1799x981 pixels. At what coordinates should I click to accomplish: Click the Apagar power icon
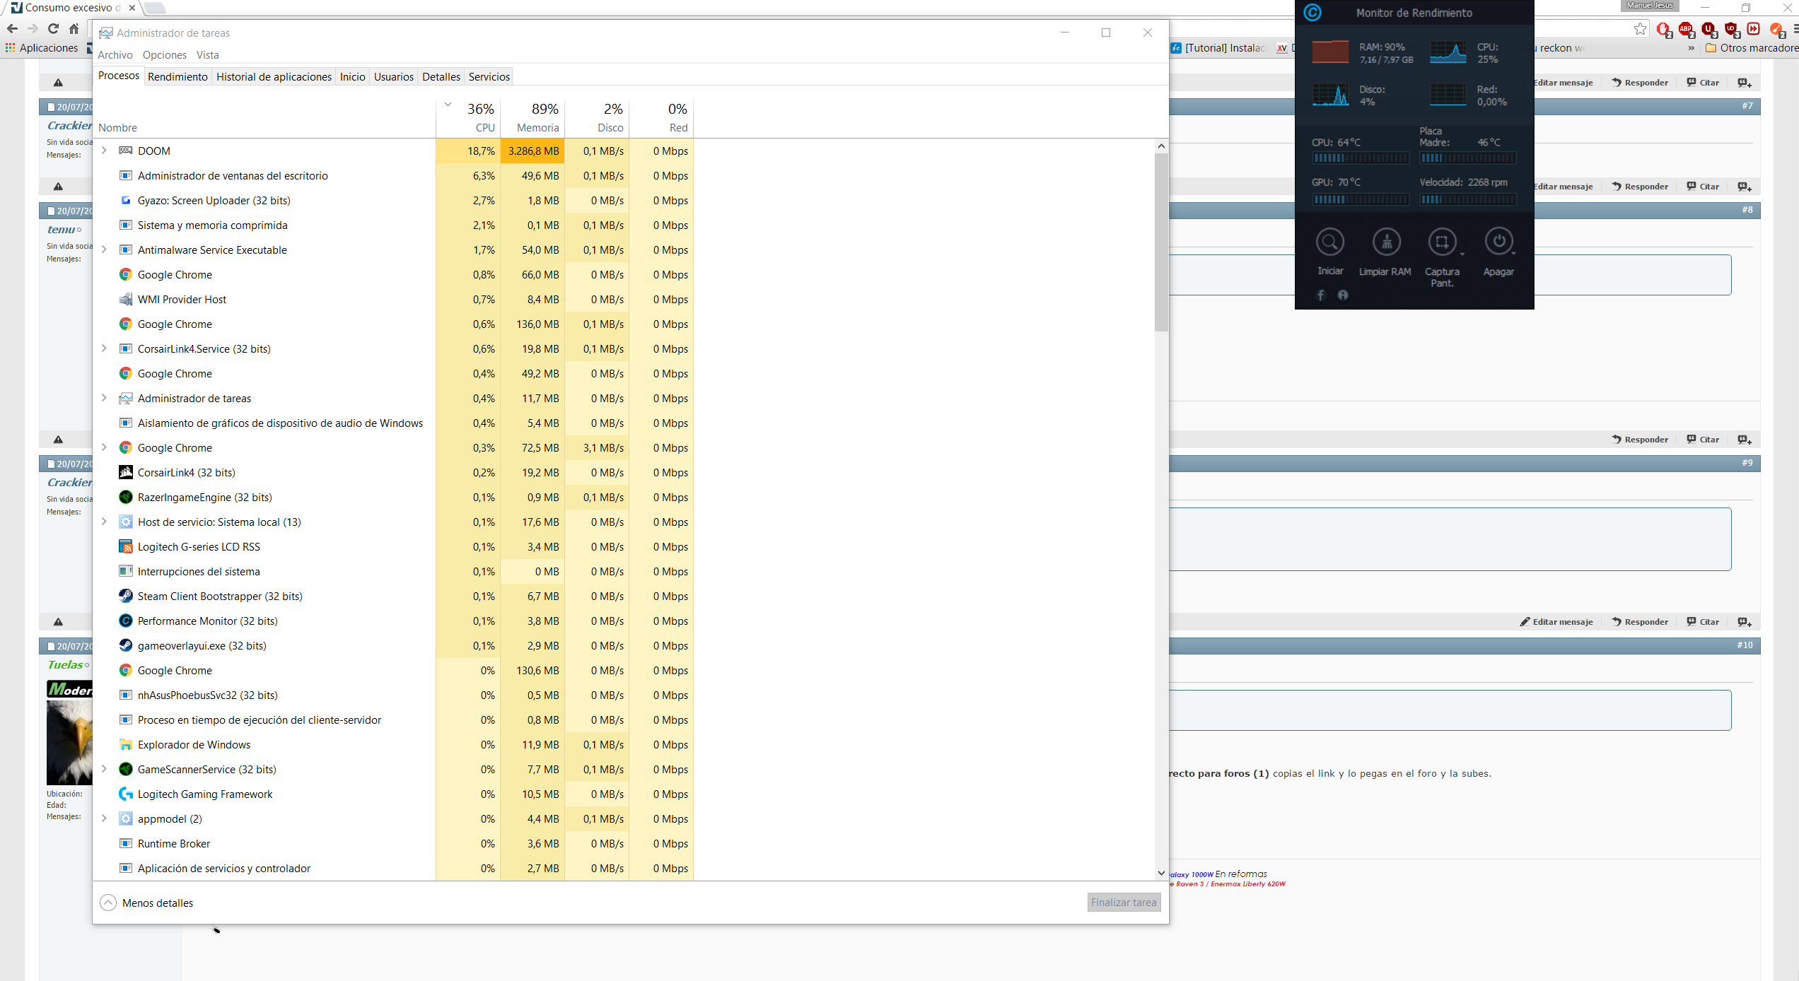point(1498,242)
